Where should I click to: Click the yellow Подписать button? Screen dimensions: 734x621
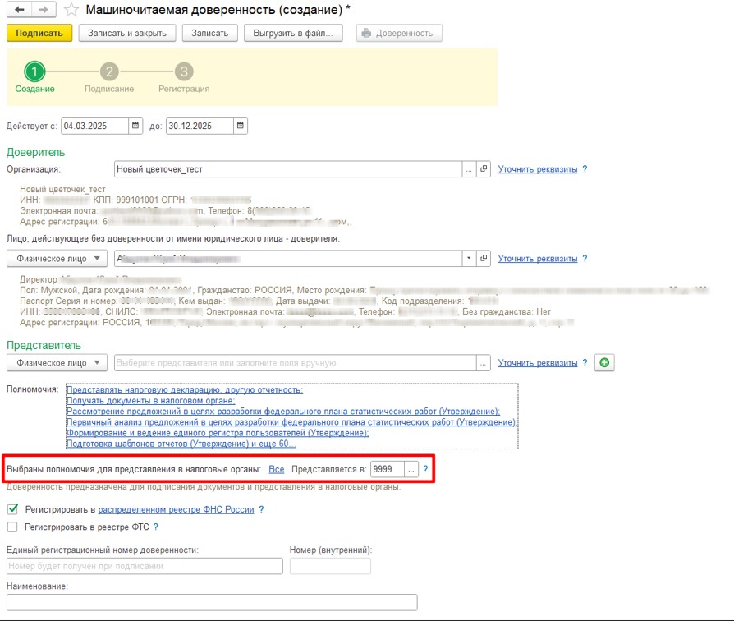click(x=39, y=33)
